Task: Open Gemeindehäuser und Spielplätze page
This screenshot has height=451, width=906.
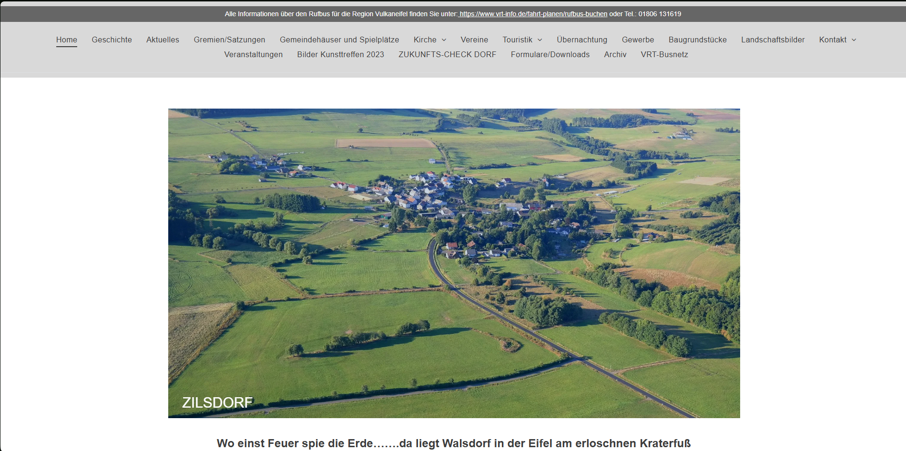Action: [x=339, y=40]
